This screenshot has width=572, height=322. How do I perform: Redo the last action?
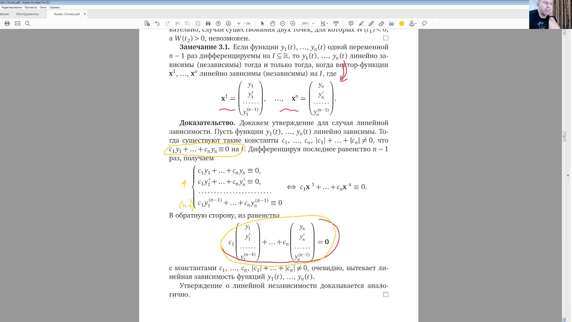[x=168, y=23]
